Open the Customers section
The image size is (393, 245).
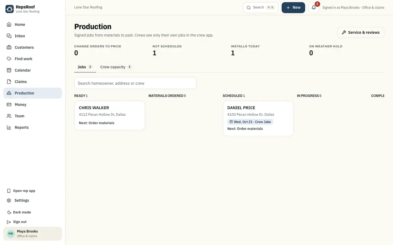[32, 47]
